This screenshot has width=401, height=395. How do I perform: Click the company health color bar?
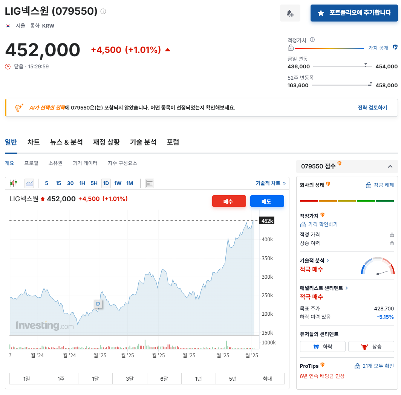(347, 201)
